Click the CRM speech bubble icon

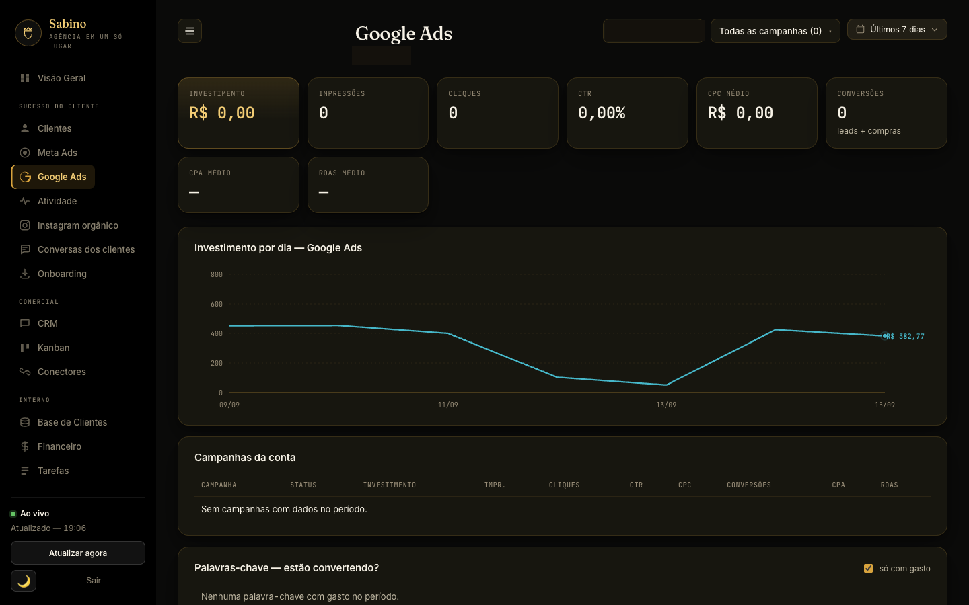pos(25,323)
